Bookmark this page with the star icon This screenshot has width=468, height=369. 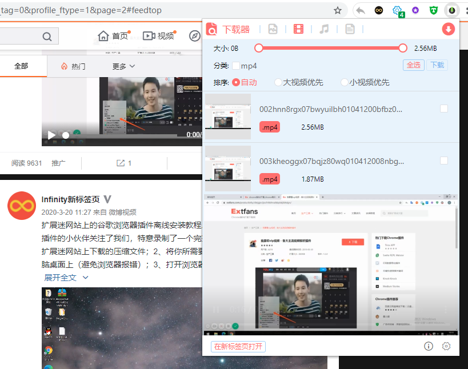[x=338, y=10]
